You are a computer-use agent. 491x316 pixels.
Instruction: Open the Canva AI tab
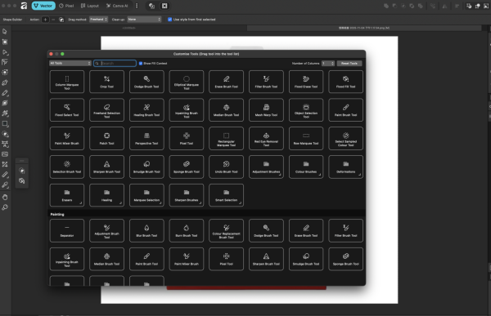point(117,6)
